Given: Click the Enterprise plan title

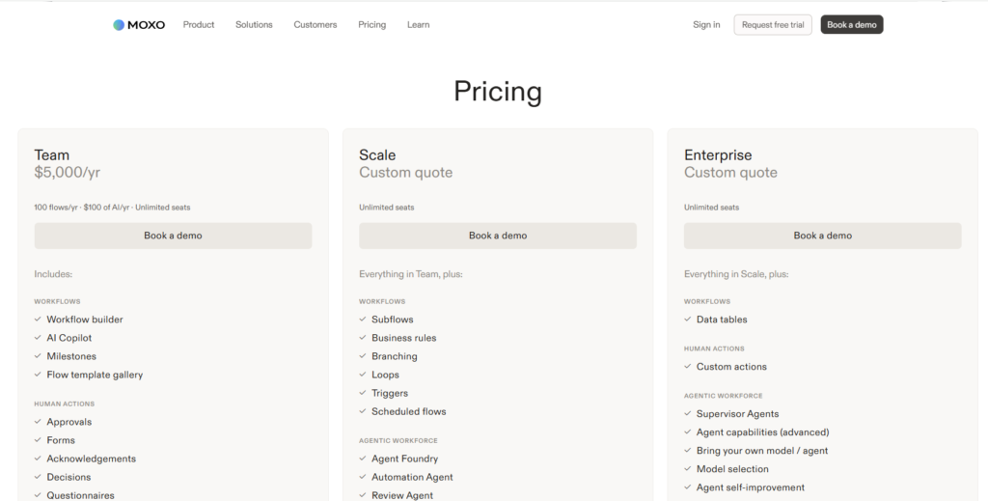Looking at the screenshot, I should [718, 155].
